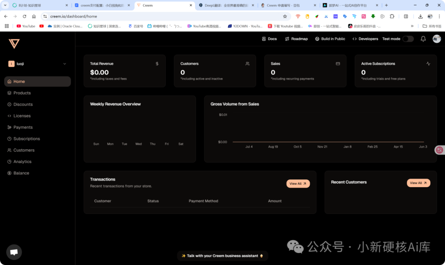
Task: Click the $0.00 Total Revenue value
Action: coord(99,72)
